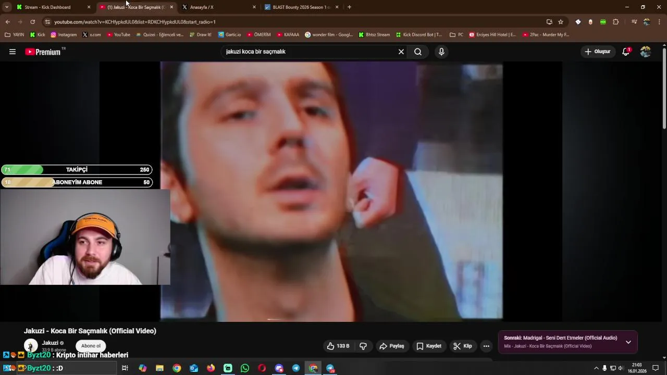Image resolution: width=667 pixels, height=375 pixels.
Task: Save video with Kaydet button
Action: tap(429, 346)
